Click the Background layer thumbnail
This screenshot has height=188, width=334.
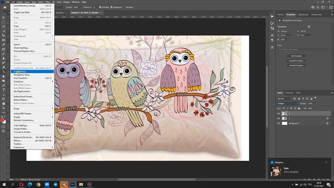284,123
